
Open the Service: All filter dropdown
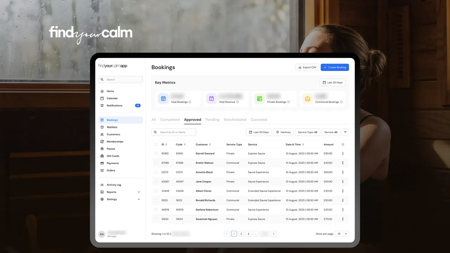pos(331,132)
